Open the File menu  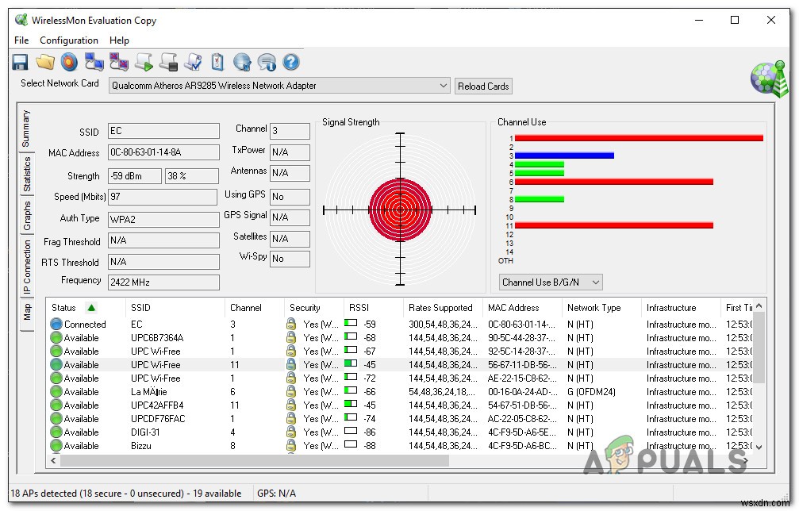point(21,40)
